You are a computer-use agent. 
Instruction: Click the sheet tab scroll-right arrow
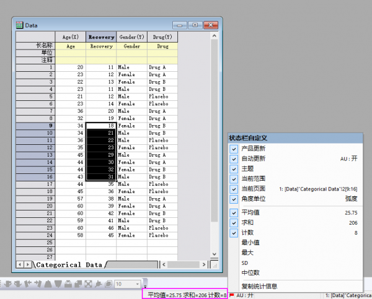pos(27,264)
